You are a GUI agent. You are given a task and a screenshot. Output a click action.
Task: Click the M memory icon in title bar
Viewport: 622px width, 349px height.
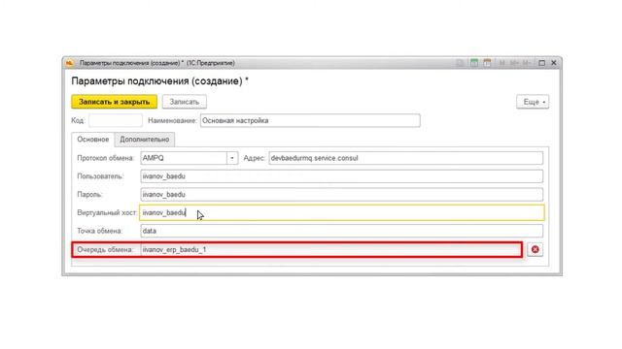click(502, 63)
